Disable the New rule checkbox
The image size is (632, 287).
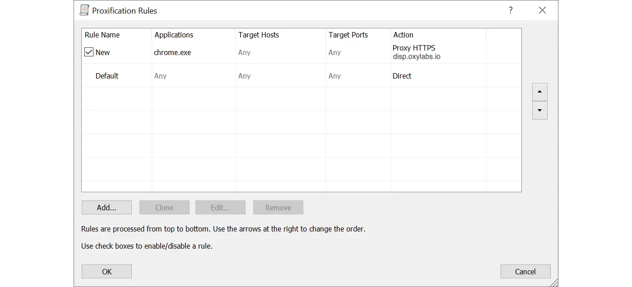(x=89, y=52)
